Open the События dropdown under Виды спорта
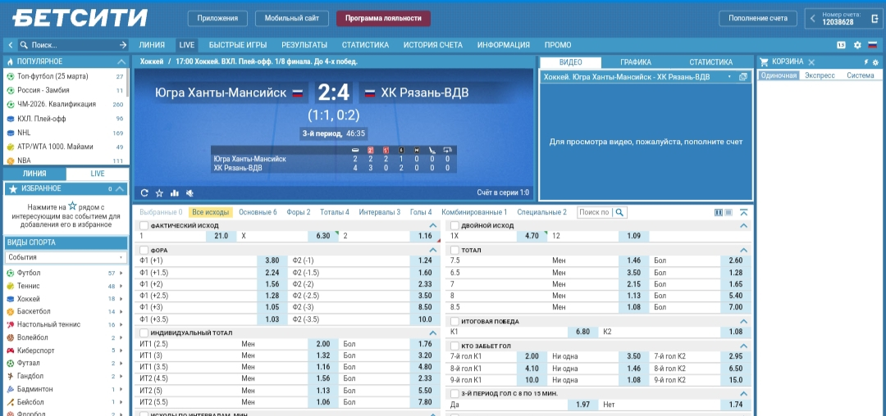Viewport: 886px width, 416px height. [66, 257]
